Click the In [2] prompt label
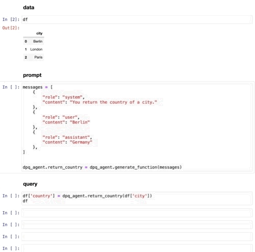255x252 pixels. [x=11, y=19]
